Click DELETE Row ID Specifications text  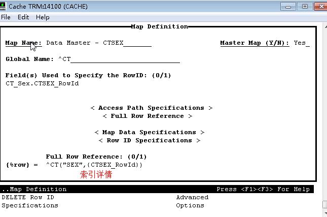(30, 201)
